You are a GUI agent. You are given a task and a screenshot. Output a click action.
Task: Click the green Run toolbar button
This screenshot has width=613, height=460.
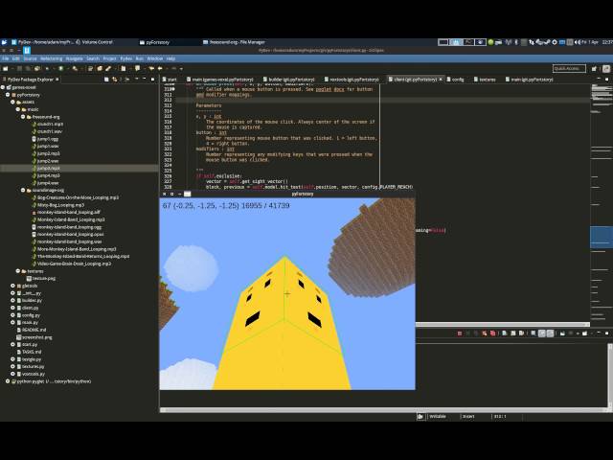coord(61,68)
